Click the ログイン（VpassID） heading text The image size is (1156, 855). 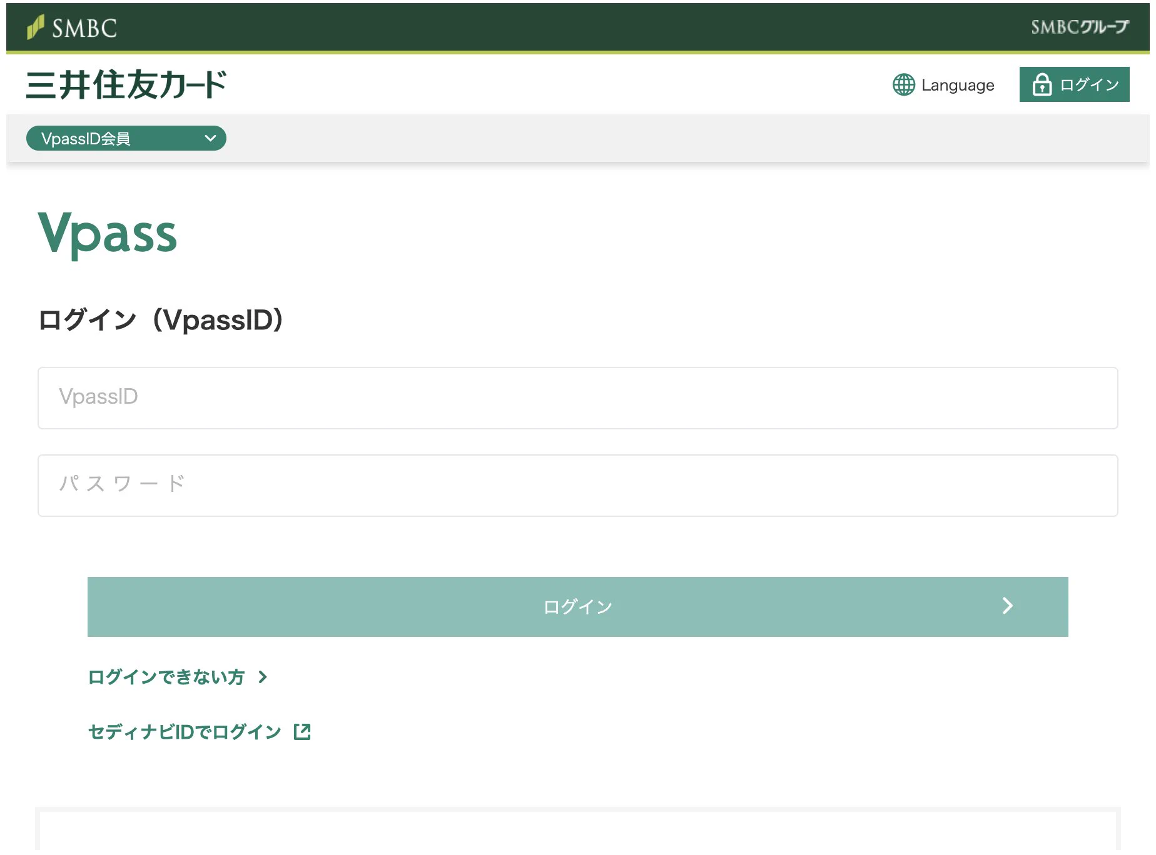(x=161, y=320)
